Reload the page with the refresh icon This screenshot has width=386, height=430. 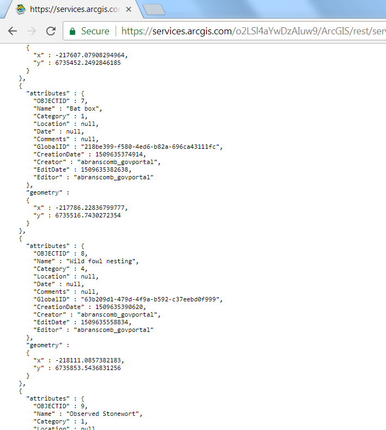(51, 31)
